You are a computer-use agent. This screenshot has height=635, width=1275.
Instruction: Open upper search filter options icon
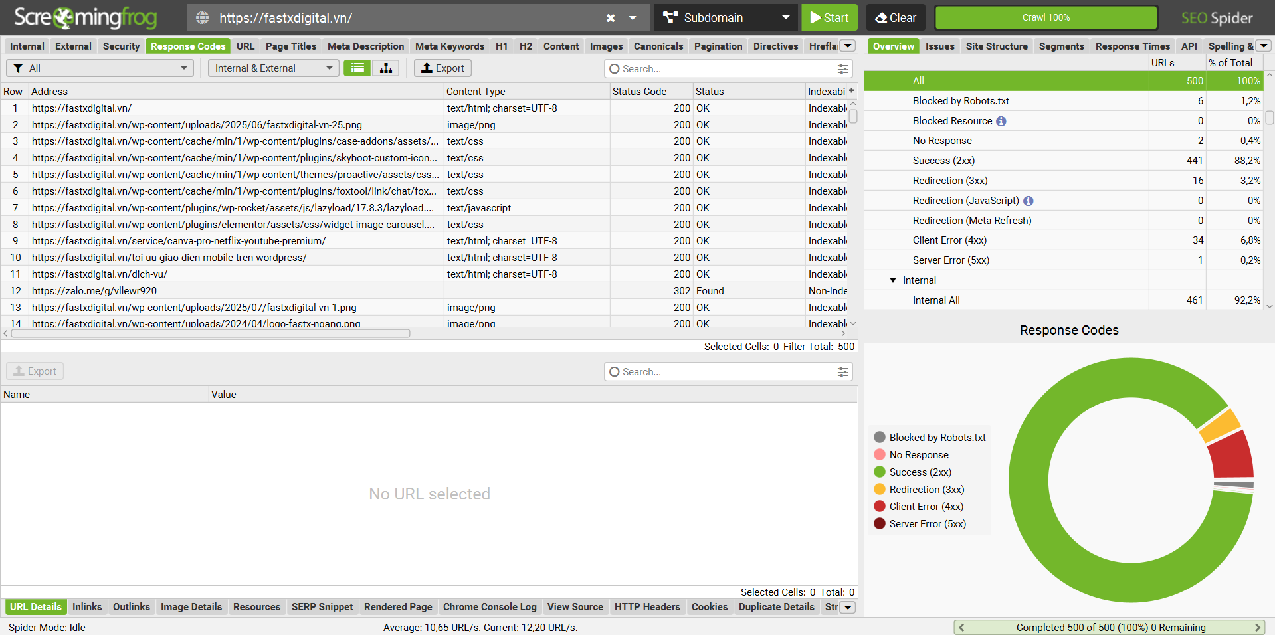click(x=843, y=69)
